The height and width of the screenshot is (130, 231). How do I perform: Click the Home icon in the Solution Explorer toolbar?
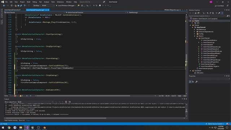[196, 13]
